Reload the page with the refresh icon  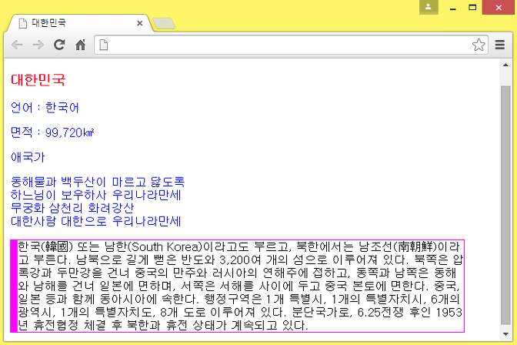pyautogui.click(x=59, y=45)
